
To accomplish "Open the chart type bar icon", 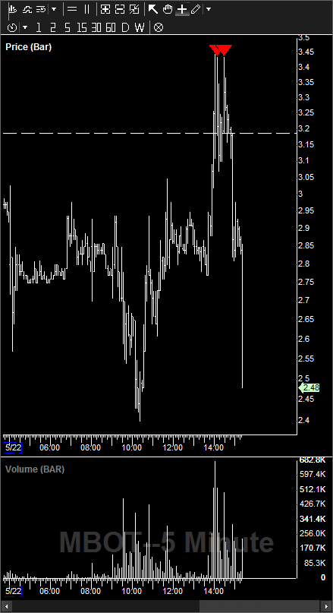I will 13,9.
